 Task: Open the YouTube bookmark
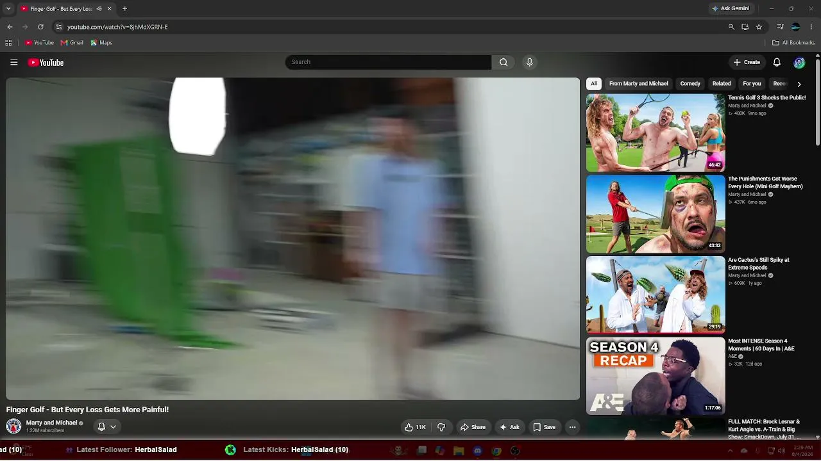tap(39, 43)
